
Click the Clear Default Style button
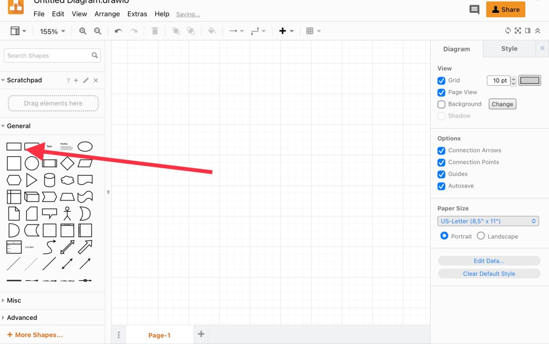489,273
